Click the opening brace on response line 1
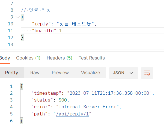 tap(22, 87)
